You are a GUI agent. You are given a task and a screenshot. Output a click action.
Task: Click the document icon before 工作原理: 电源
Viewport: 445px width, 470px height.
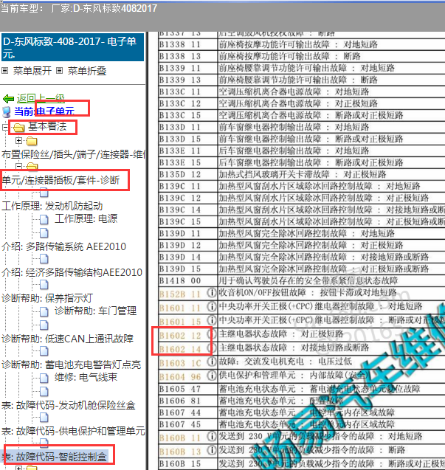tap(44, 220)
